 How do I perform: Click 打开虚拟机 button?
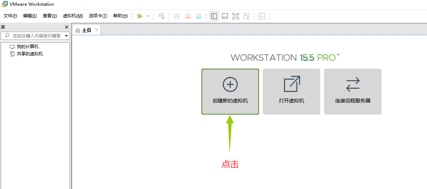(292, 92)
